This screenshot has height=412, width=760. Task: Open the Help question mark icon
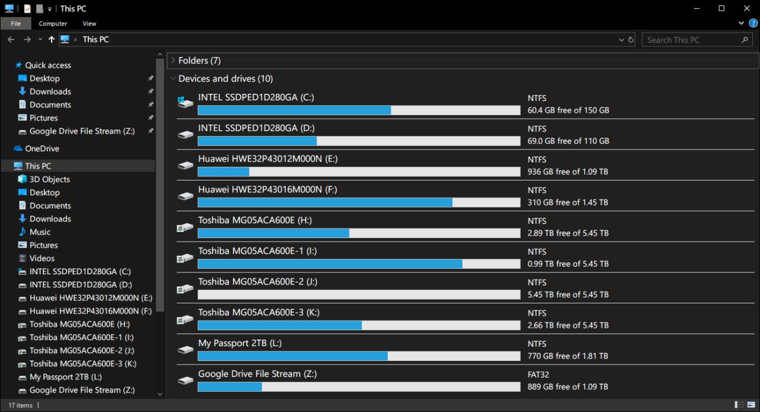point(753,23)
